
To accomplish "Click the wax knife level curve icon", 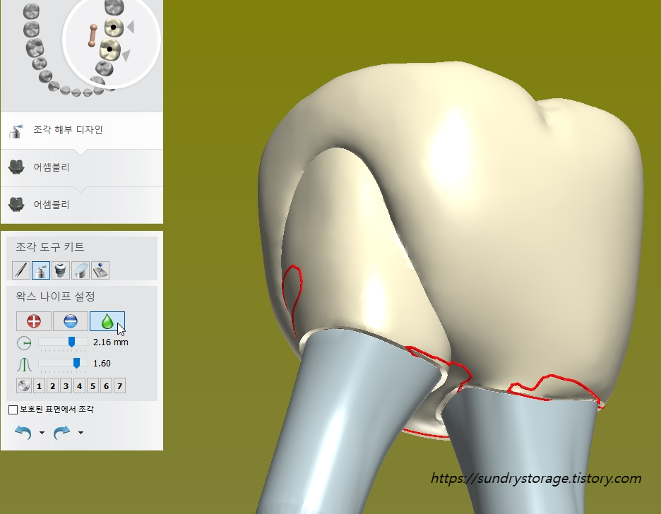I will (24, 364).
